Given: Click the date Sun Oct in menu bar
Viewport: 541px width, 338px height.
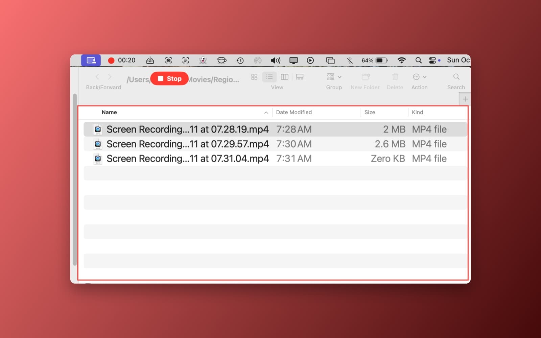Looking at the screenshot, I should 458,60.
